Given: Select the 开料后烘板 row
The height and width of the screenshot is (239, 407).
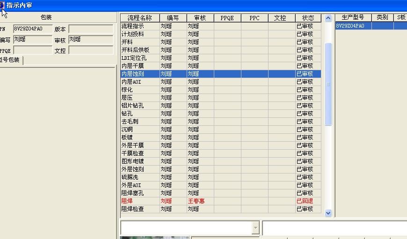Looking at the screenshot, I should pyautogui.click(x=221, y=50).
